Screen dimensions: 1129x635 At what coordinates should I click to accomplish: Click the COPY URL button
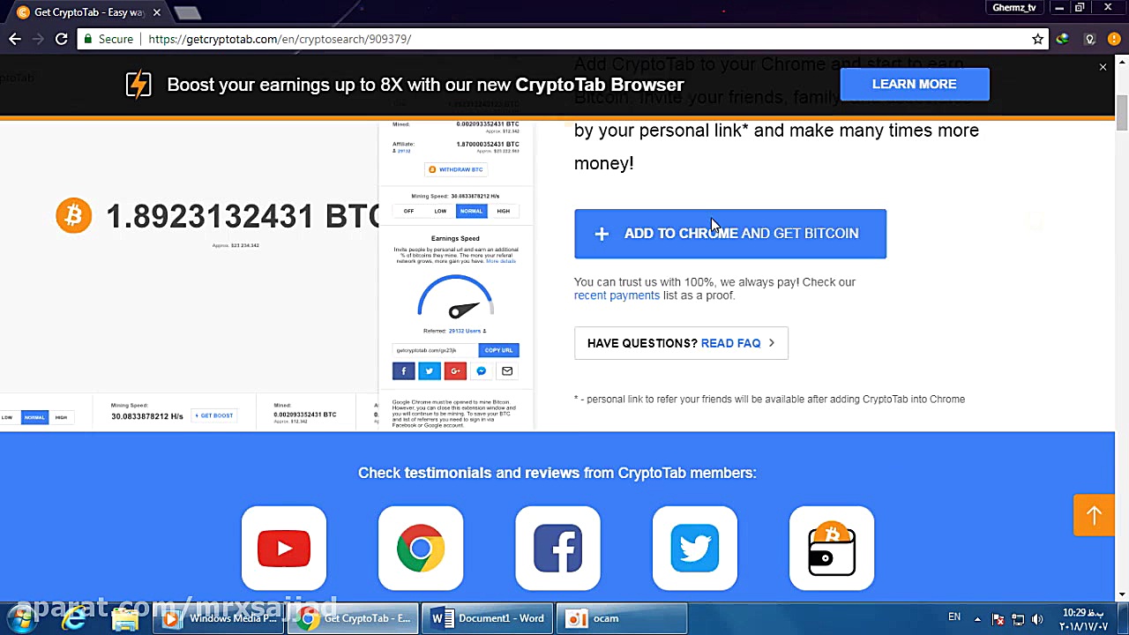(498, 350)
